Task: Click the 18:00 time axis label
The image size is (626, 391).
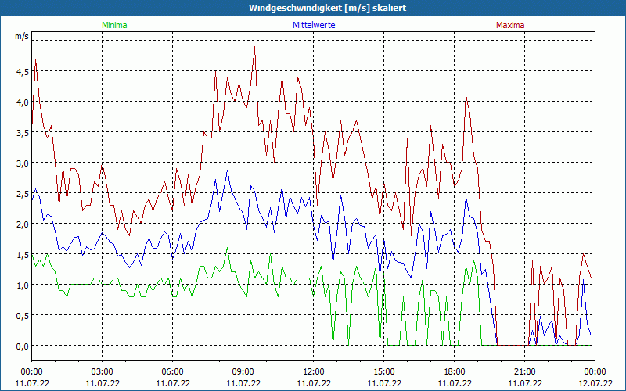Action: 455,372
